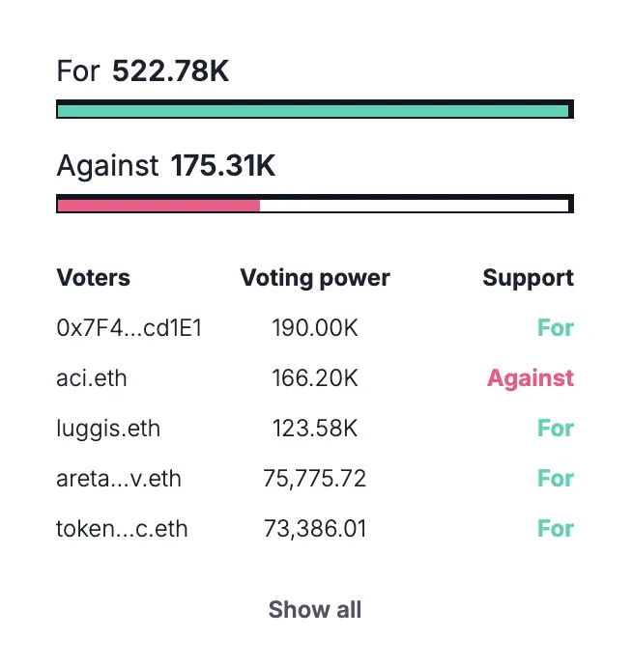Click the Show all link

[x=315, y=610]
